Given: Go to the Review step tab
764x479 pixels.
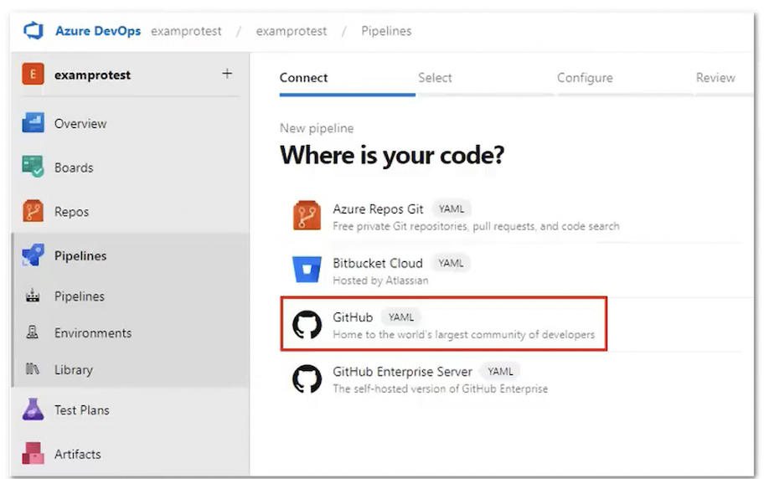Looking at the screenshot, I should pyautogui.click(x=715, y=78).
